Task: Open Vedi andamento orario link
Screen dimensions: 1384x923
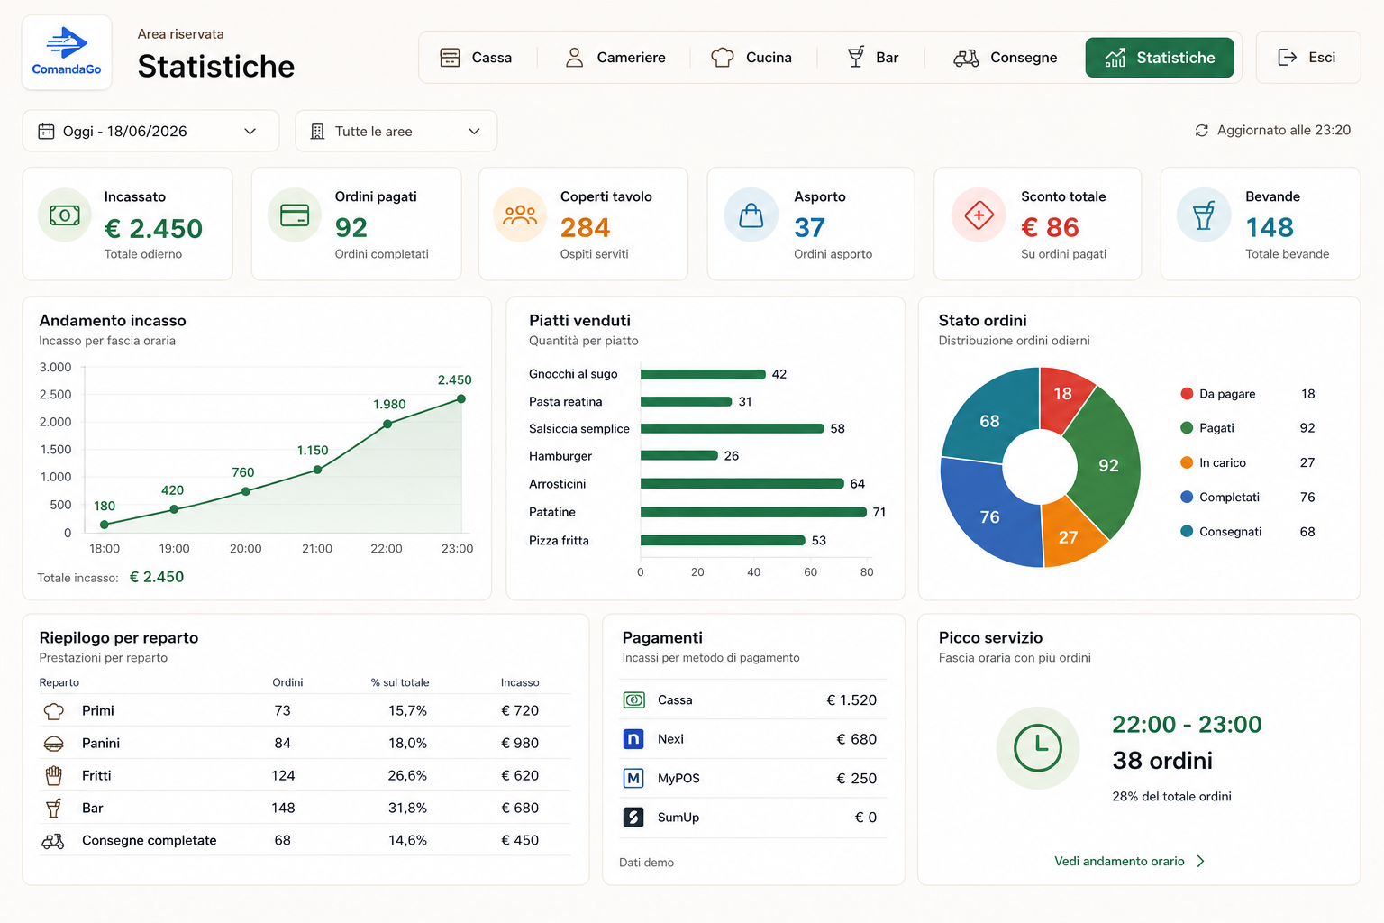Action: 1130,862
